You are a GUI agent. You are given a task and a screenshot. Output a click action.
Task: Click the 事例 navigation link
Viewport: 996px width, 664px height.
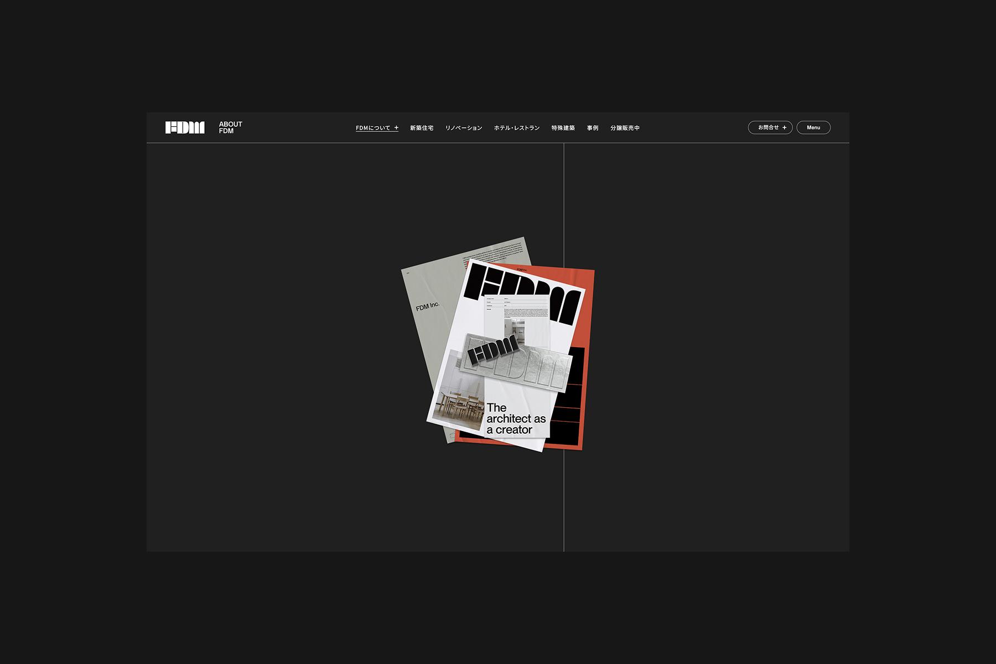tap(593, 128)
